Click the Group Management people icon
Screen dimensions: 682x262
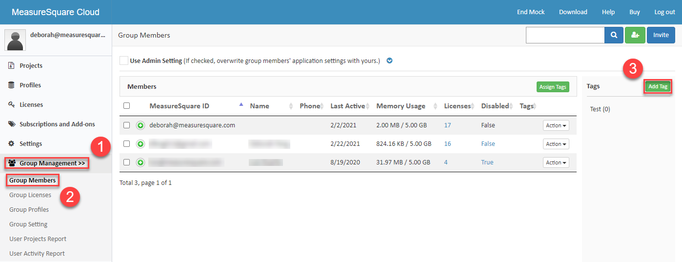pyautogui.click(x=12, y=163)
